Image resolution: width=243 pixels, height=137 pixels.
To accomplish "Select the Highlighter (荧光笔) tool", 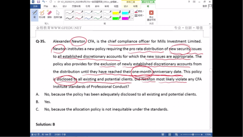I will [x=42, y=14].
